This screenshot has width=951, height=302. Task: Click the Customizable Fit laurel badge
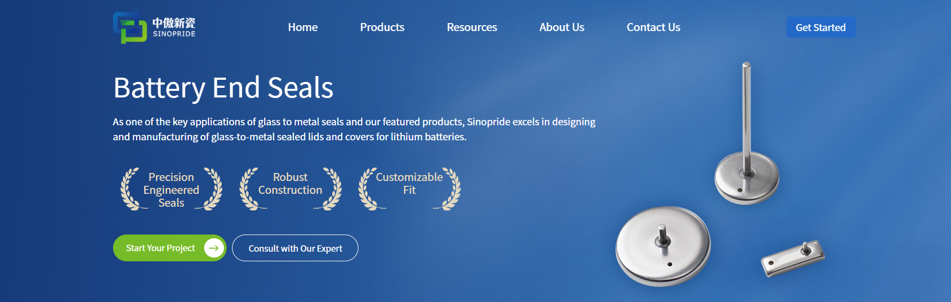[x=409, y=188]
